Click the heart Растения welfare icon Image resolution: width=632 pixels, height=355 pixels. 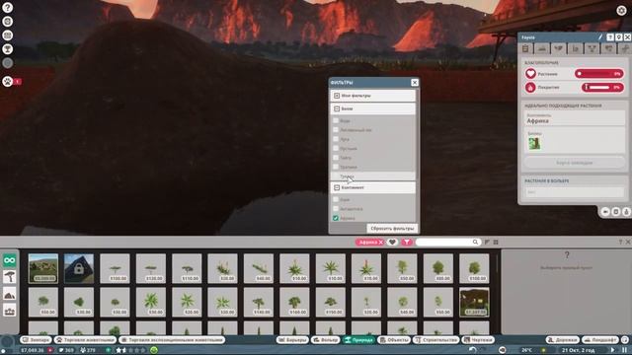click(530, 74)
